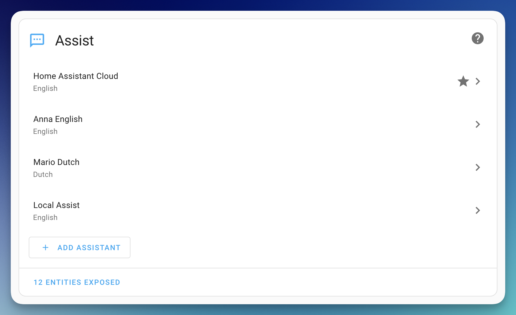Click the Dutch language label under Mario Dutch
Screen dimensions: 516x315
point(43,174)
